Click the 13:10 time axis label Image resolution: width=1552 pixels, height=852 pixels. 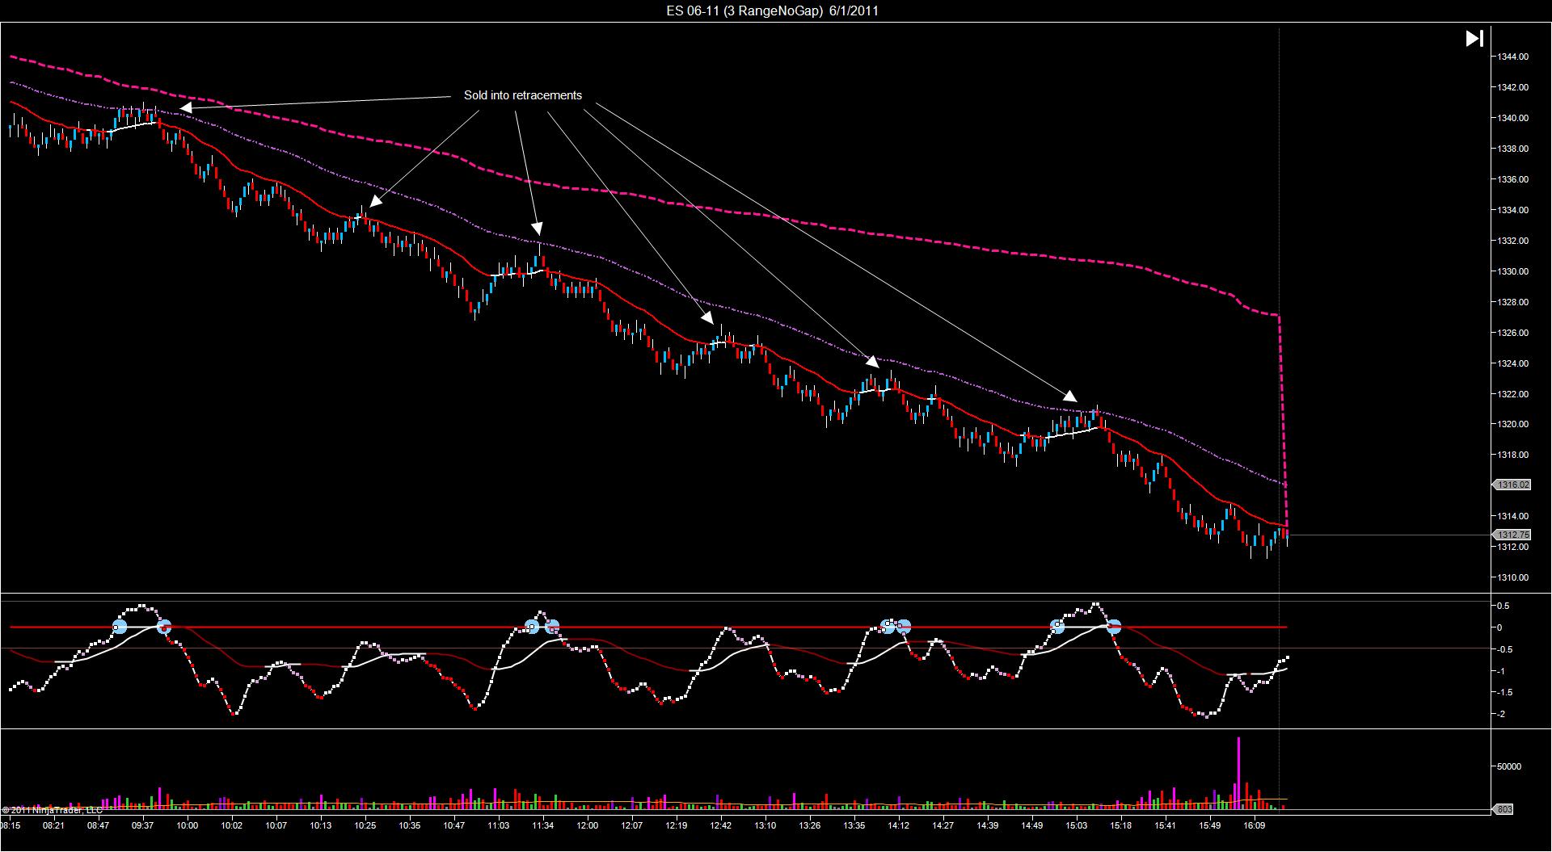tap(765, 825)
